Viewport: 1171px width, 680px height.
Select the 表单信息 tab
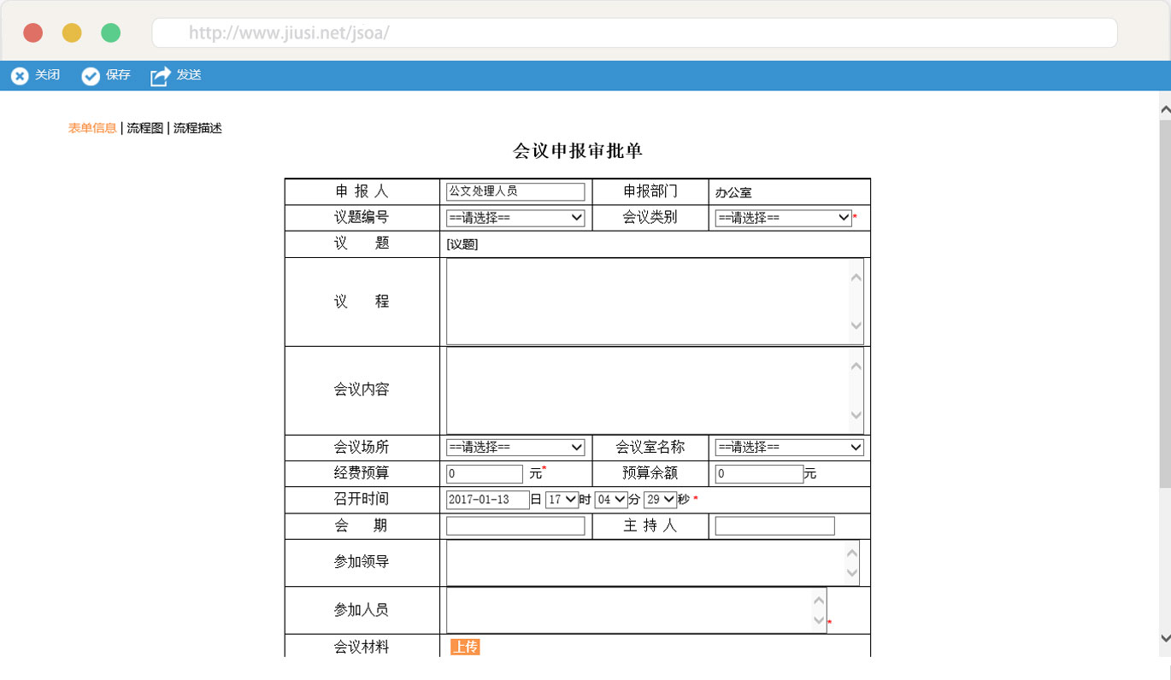(92, 128)
